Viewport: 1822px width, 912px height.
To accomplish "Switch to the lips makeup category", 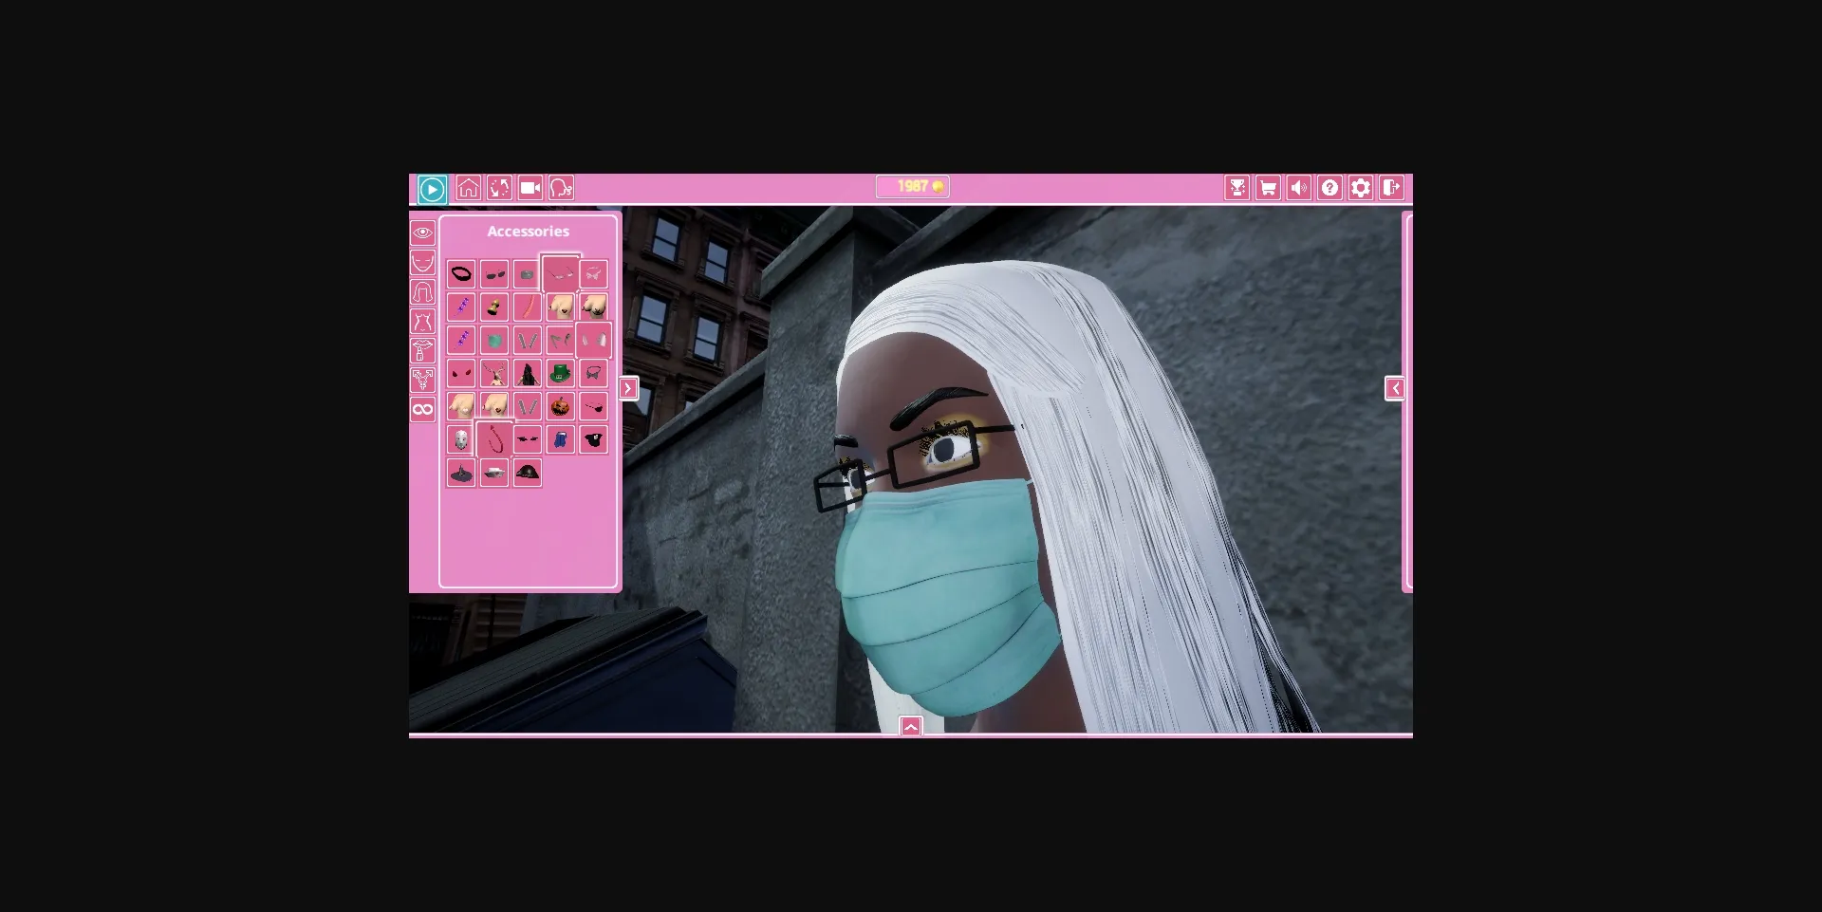I will [x=421, y=349].
